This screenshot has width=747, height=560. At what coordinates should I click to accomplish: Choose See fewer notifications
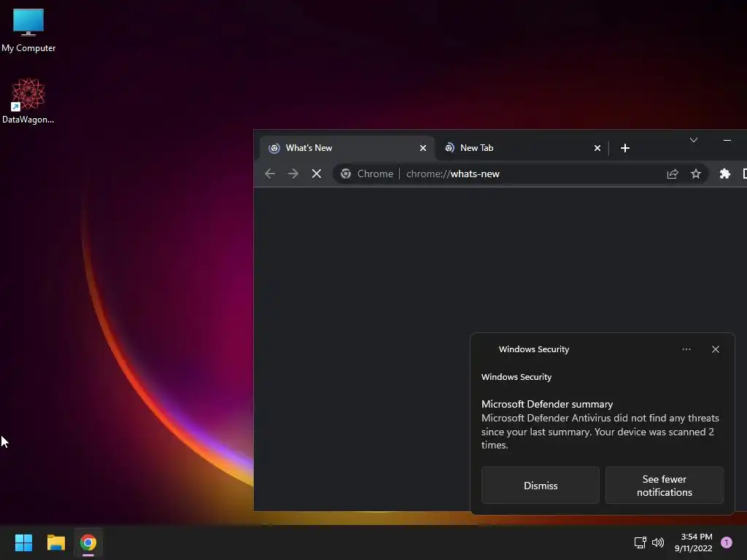pyautogui.click(x=664, y=485)
